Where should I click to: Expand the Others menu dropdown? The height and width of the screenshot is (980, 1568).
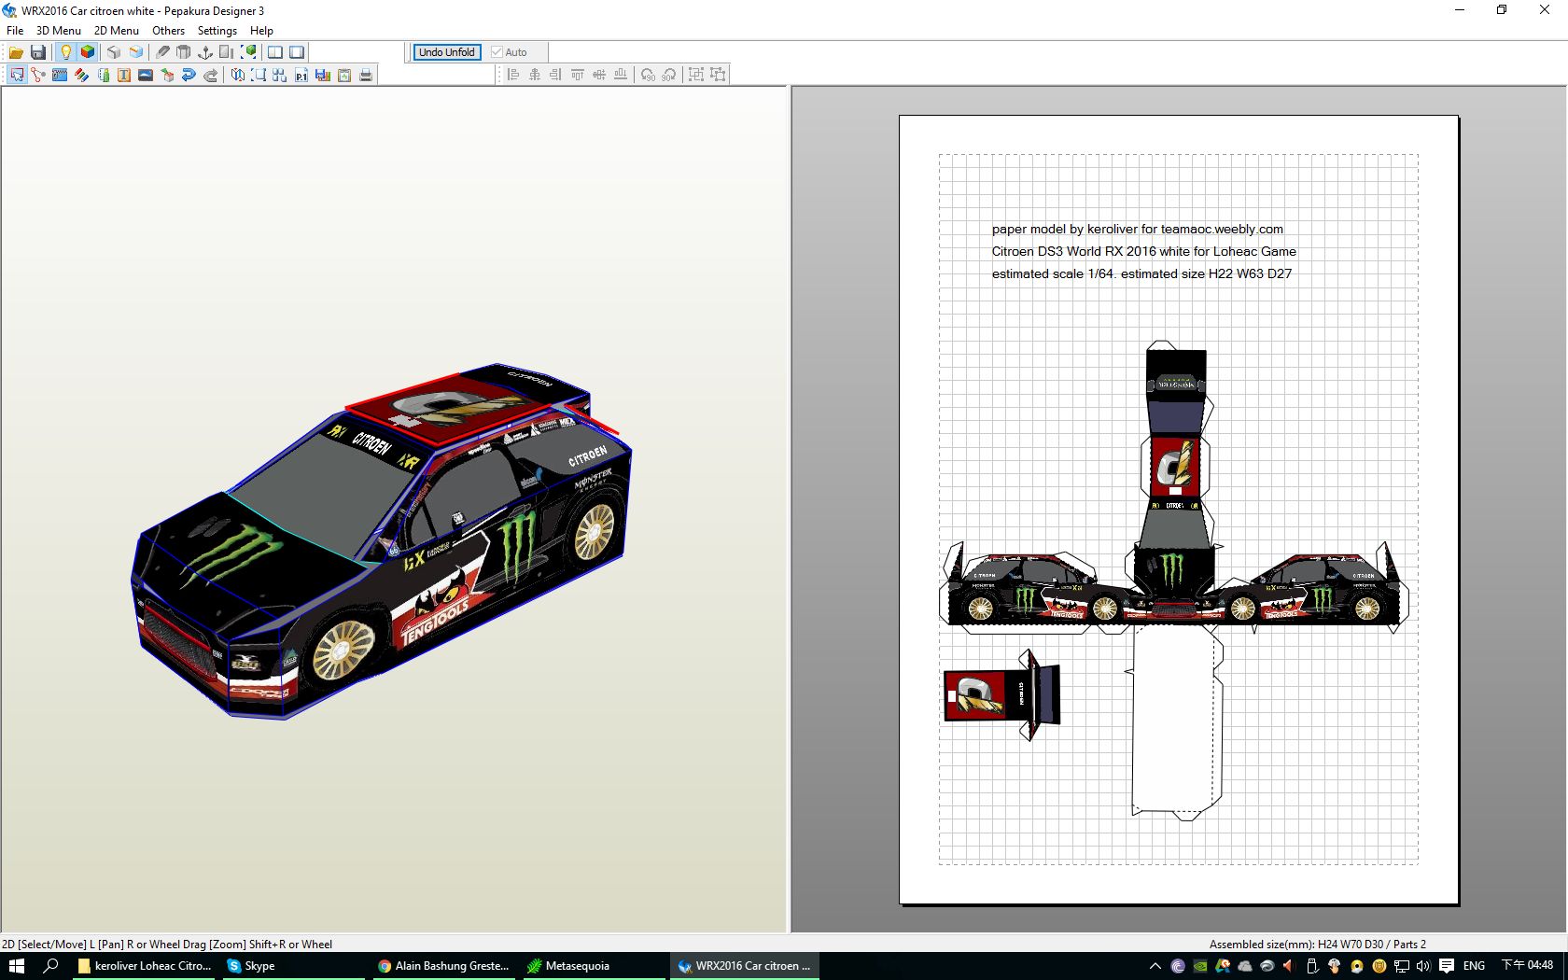(168, 31)
